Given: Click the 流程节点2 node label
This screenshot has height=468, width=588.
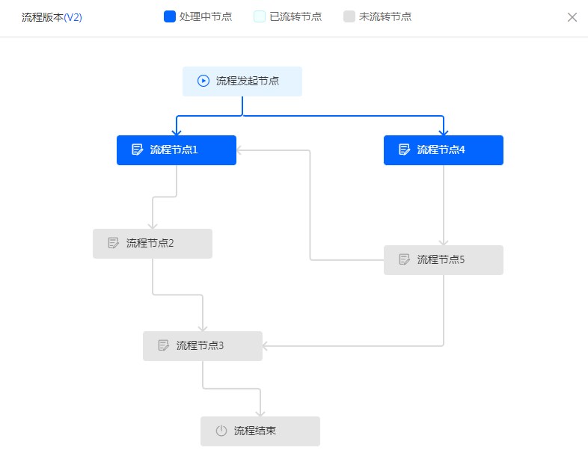Looking at the screenshot, I should tap(150, 243).
